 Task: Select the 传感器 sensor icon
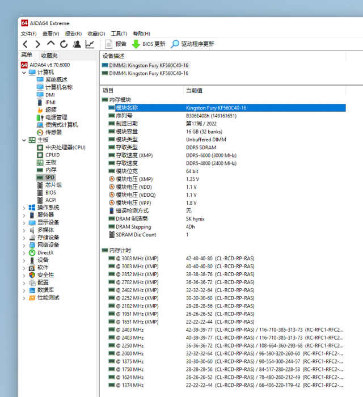pyautogui.click(x=40, y=132)
